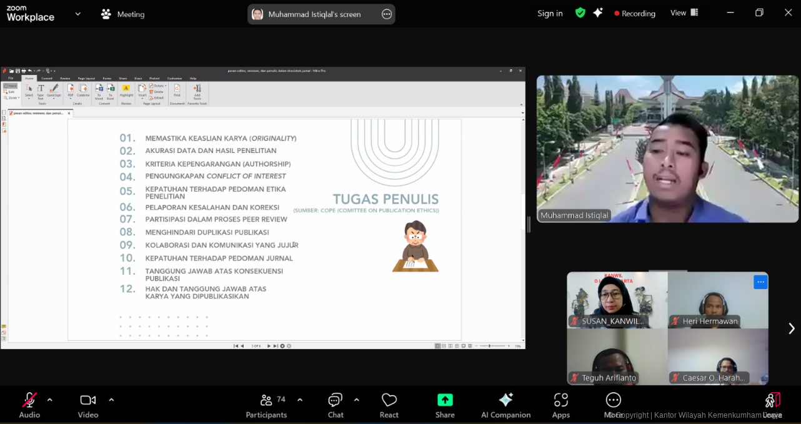
Task: Click the Recording indicator
Action: 634,13
